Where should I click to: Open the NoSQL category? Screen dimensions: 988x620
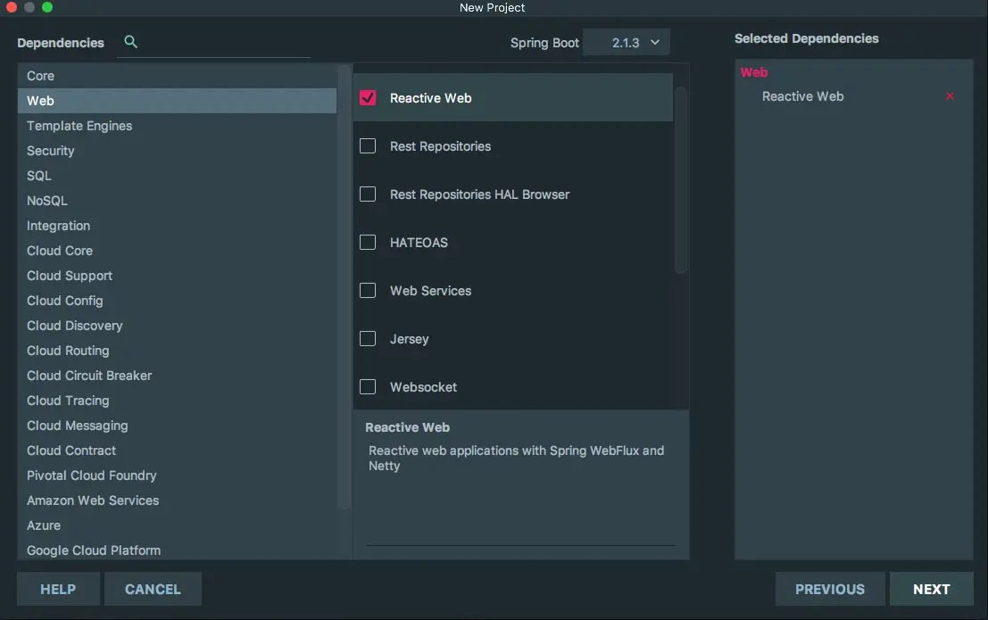(177, 201)
